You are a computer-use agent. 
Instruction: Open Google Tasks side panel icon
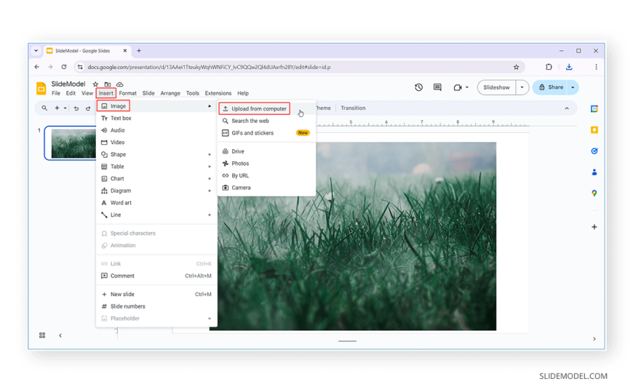click(x=594, y=151)
